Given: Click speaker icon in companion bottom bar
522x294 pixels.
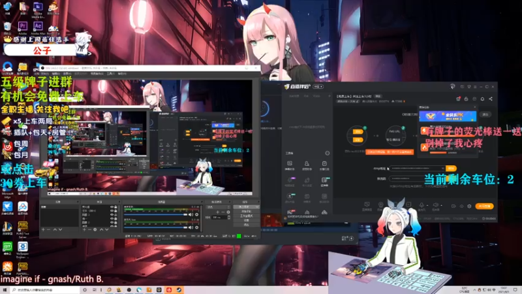Looking at the screenshot, I should pos(435,205).
